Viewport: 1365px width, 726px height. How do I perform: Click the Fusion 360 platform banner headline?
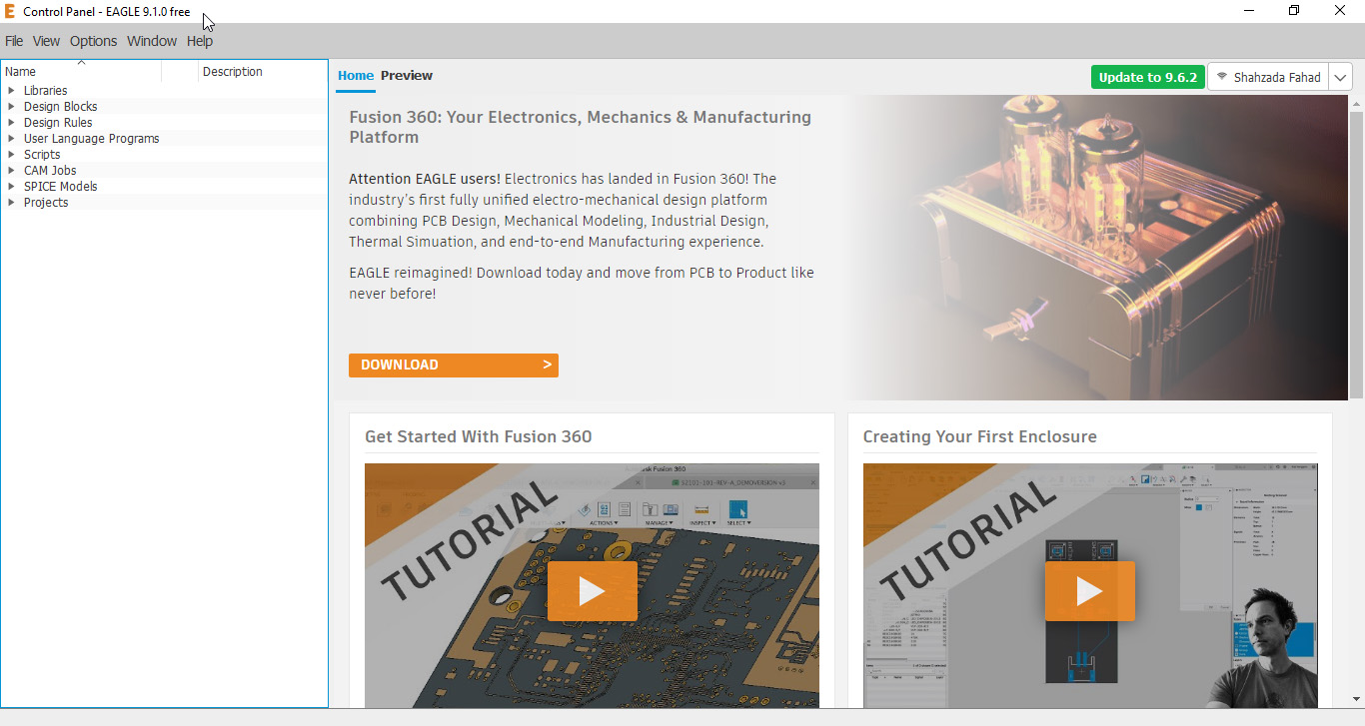pos(581,127)
